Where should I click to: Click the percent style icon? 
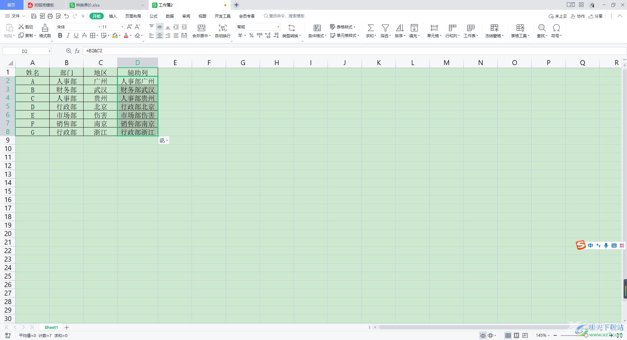click(x=251, y=36)
